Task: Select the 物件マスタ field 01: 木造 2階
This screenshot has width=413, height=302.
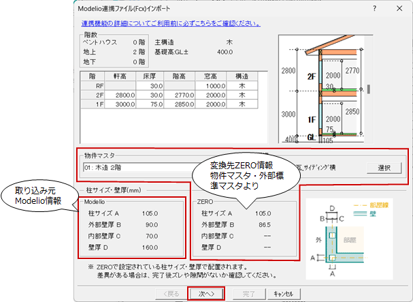Action: [142, 168]
